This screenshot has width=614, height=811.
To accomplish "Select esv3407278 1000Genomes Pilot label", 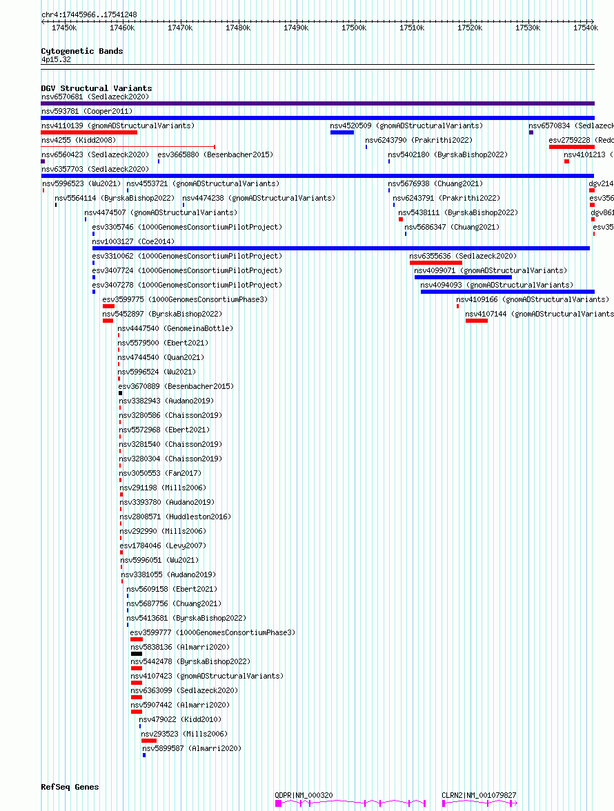I will coord(187,285).
